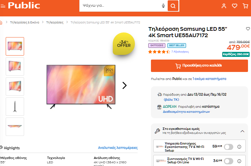
Task: Click the orange search magnifier button
Action: click(x=173, y=6)
